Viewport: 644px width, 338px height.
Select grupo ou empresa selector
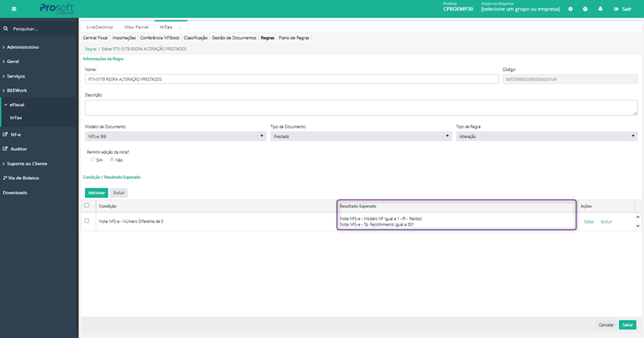tap(520, 9)
